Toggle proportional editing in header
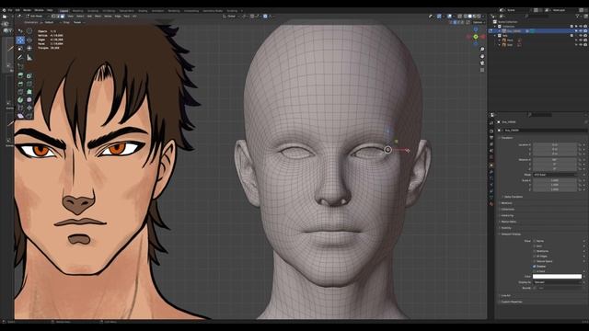589x331 pixels. (265, 17)
